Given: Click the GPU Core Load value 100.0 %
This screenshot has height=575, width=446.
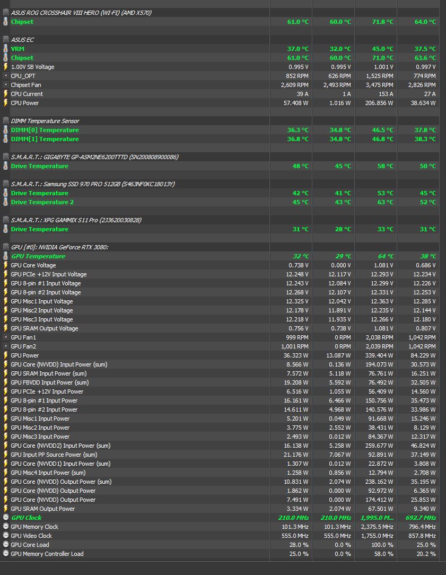Looking at the screenshot, I should pyautogui.click(x=382, y=545).
